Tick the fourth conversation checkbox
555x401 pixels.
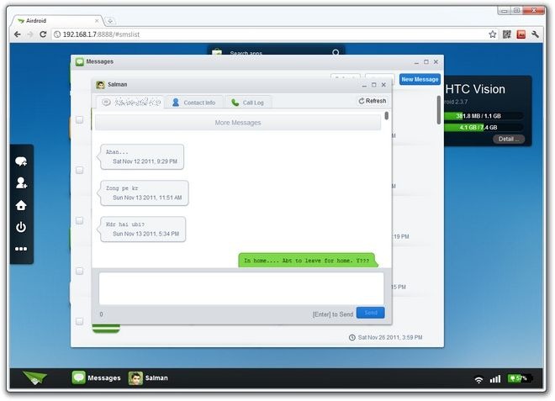tap(80, 271)
